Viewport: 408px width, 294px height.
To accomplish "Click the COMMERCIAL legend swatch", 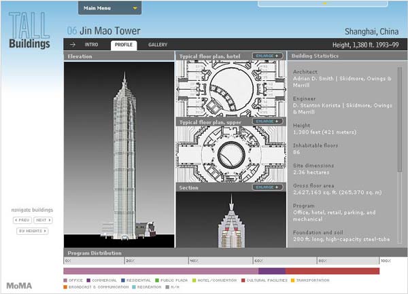I will (x=88, y=280).
